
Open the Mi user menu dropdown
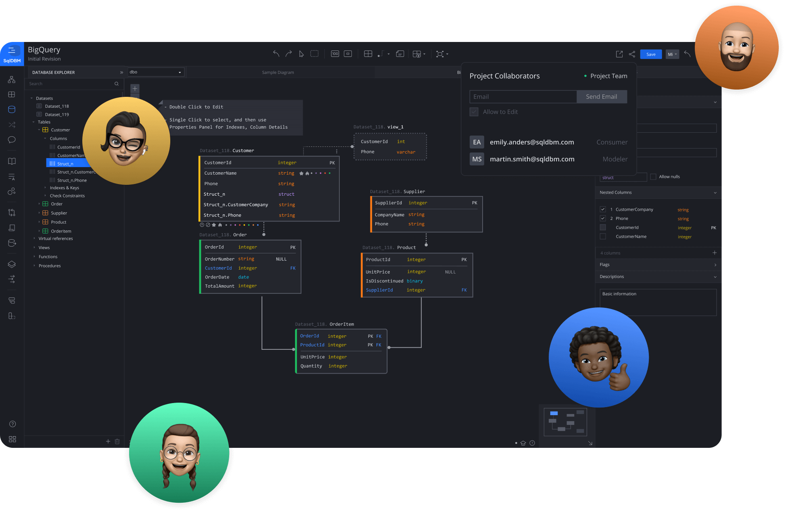[x=672, y=54]
